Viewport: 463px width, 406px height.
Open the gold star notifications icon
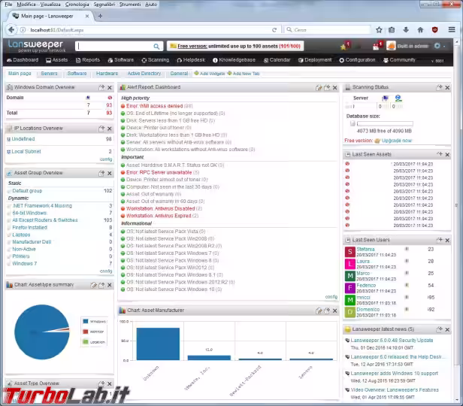(x=343, y=47)
